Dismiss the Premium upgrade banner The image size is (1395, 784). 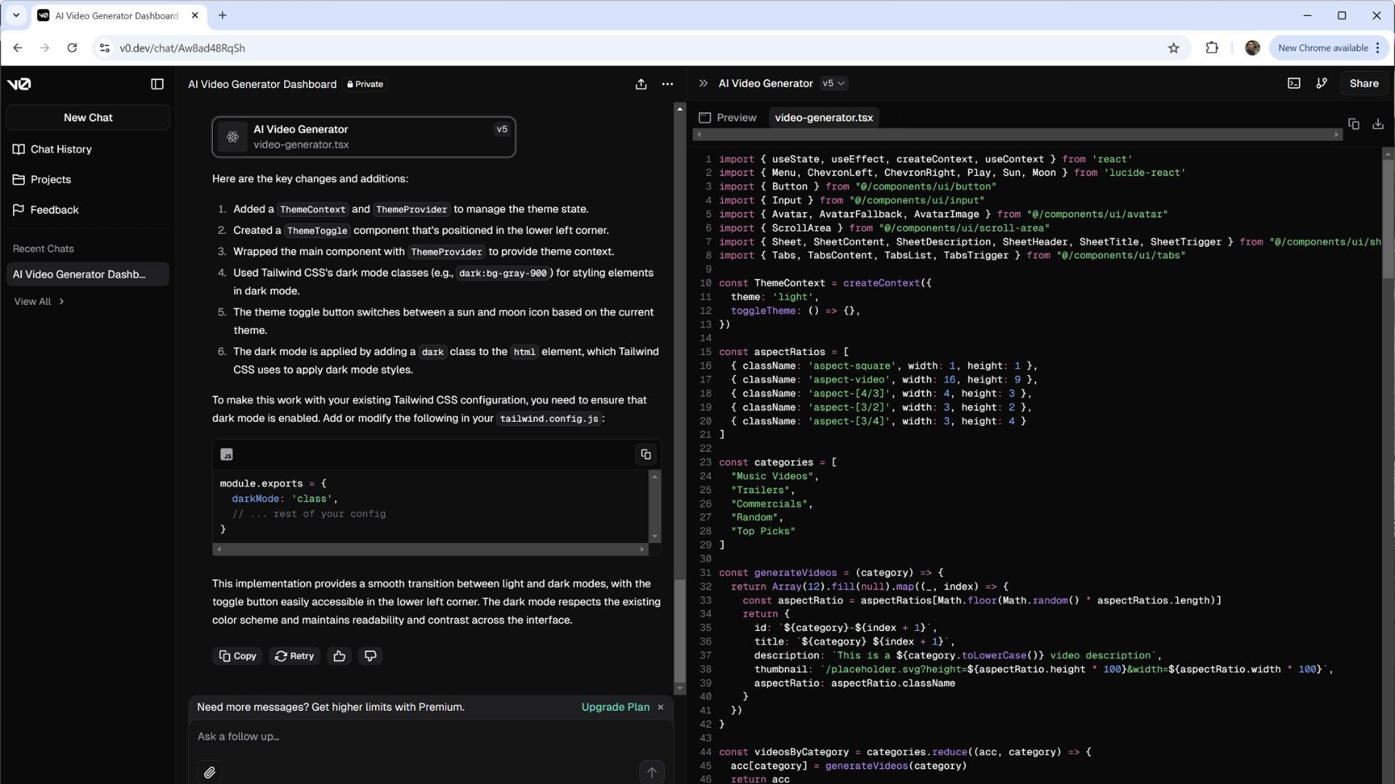[x=660, y=707]
